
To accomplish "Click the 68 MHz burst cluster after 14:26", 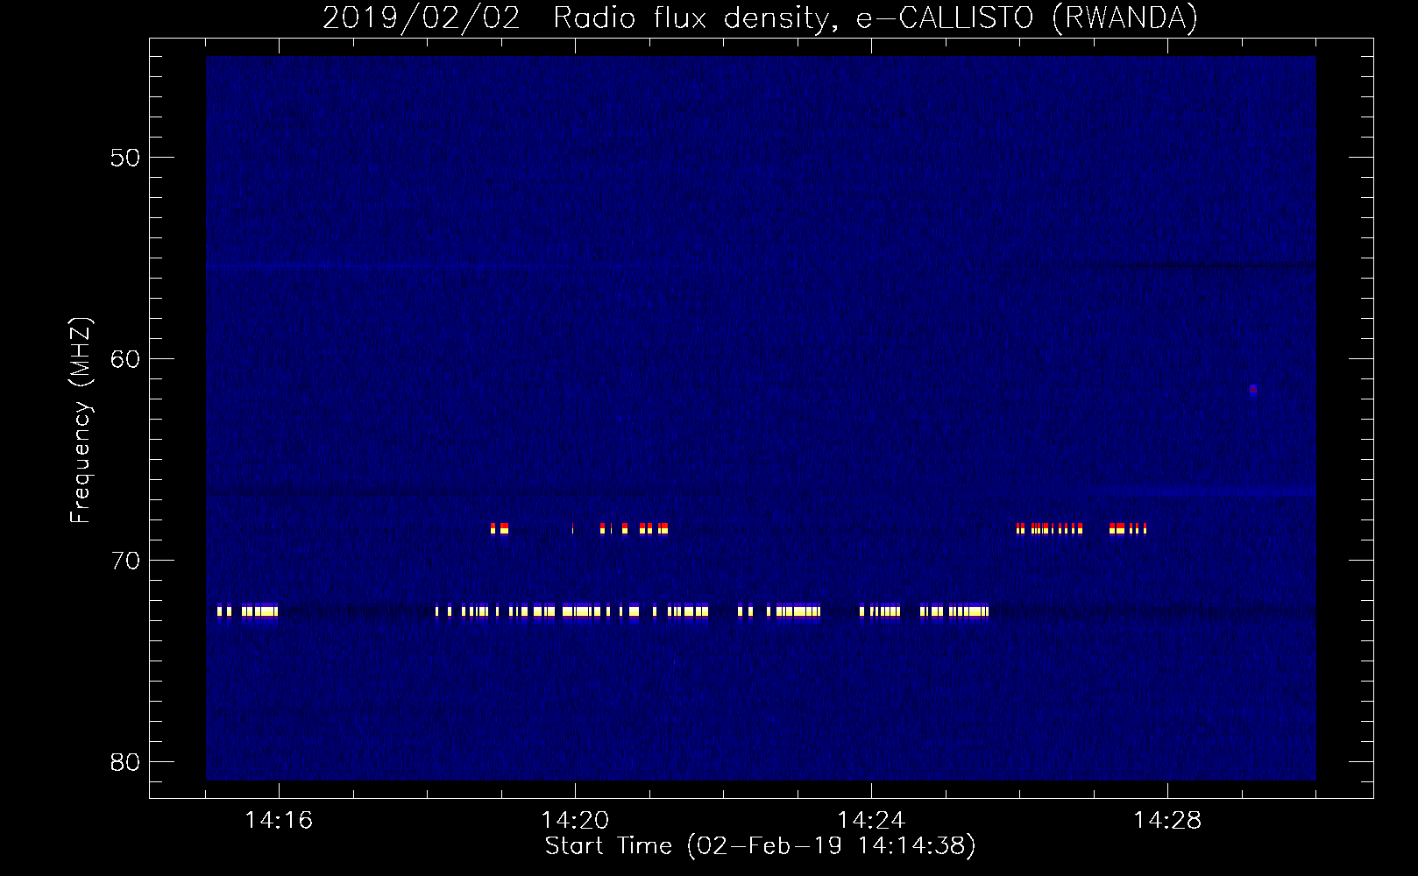I will [x=1050, y=528].
